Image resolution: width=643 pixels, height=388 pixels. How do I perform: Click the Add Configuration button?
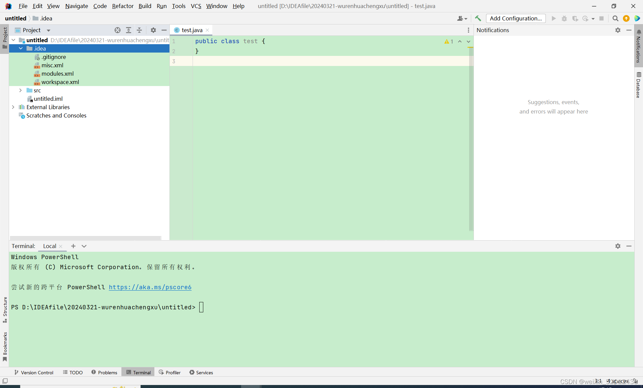[516, 18]
